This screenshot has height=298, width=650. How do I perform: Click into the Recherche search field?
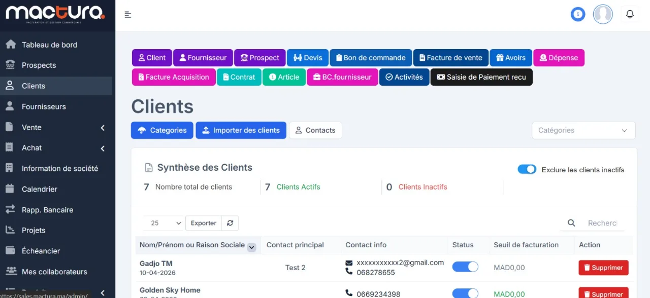(x=603, y=223)
